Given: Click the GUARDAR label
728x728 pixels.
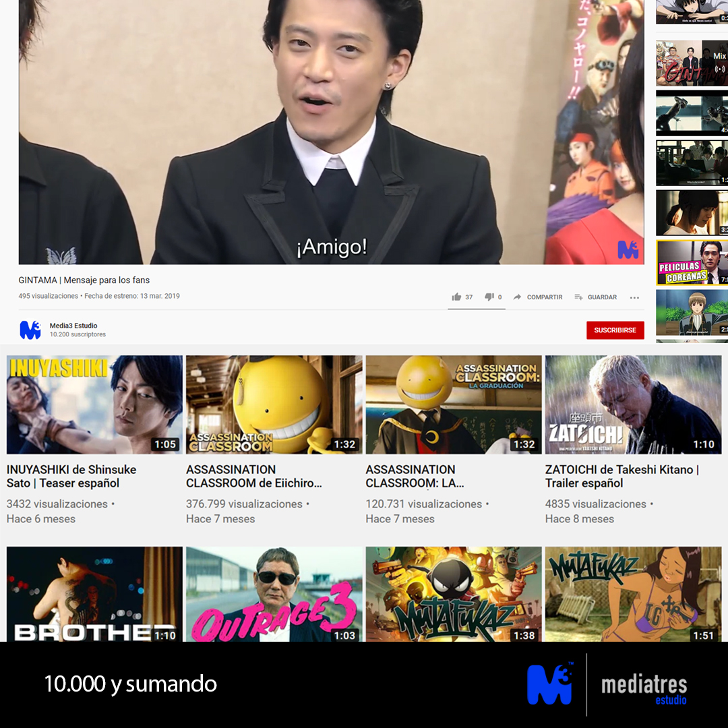Looking at the screenshot, I should click(602, 297).
